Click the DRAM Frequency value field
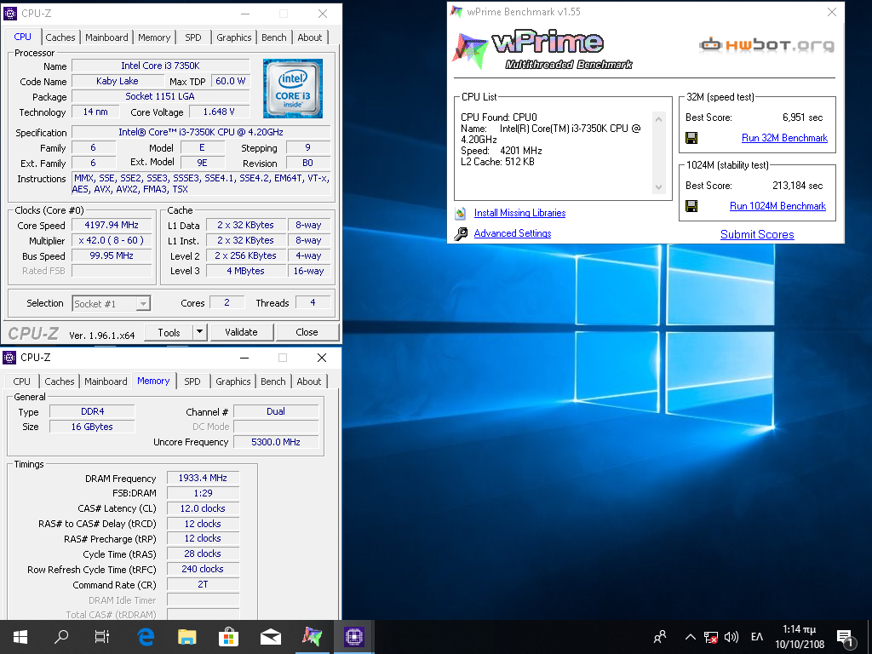 point(203,479)
